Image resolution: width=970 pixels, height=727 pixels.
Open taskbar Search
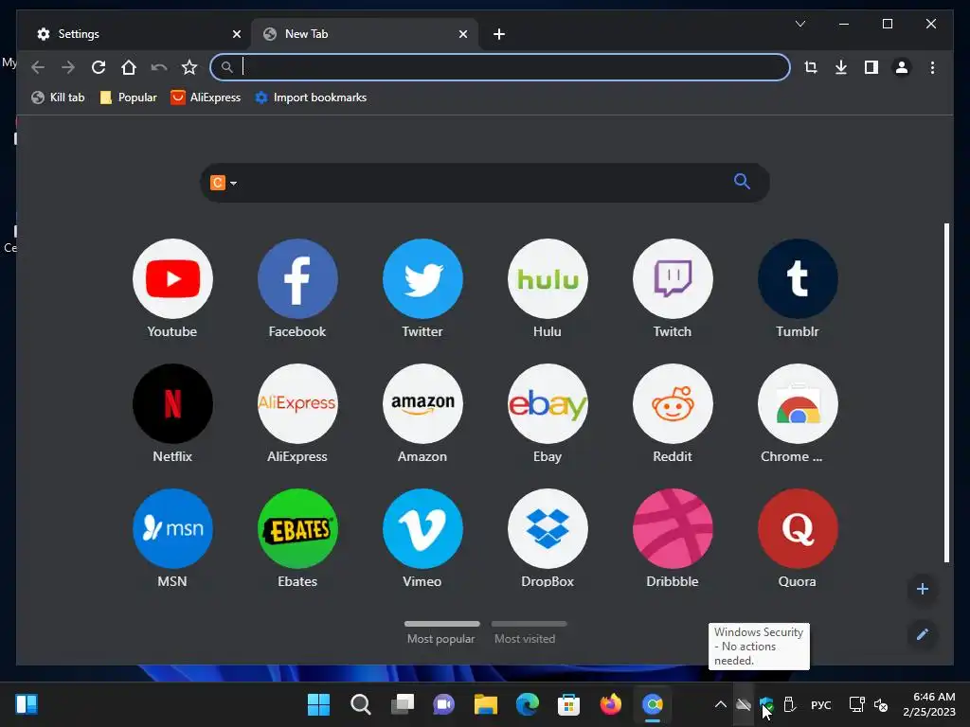coord(361,704)
